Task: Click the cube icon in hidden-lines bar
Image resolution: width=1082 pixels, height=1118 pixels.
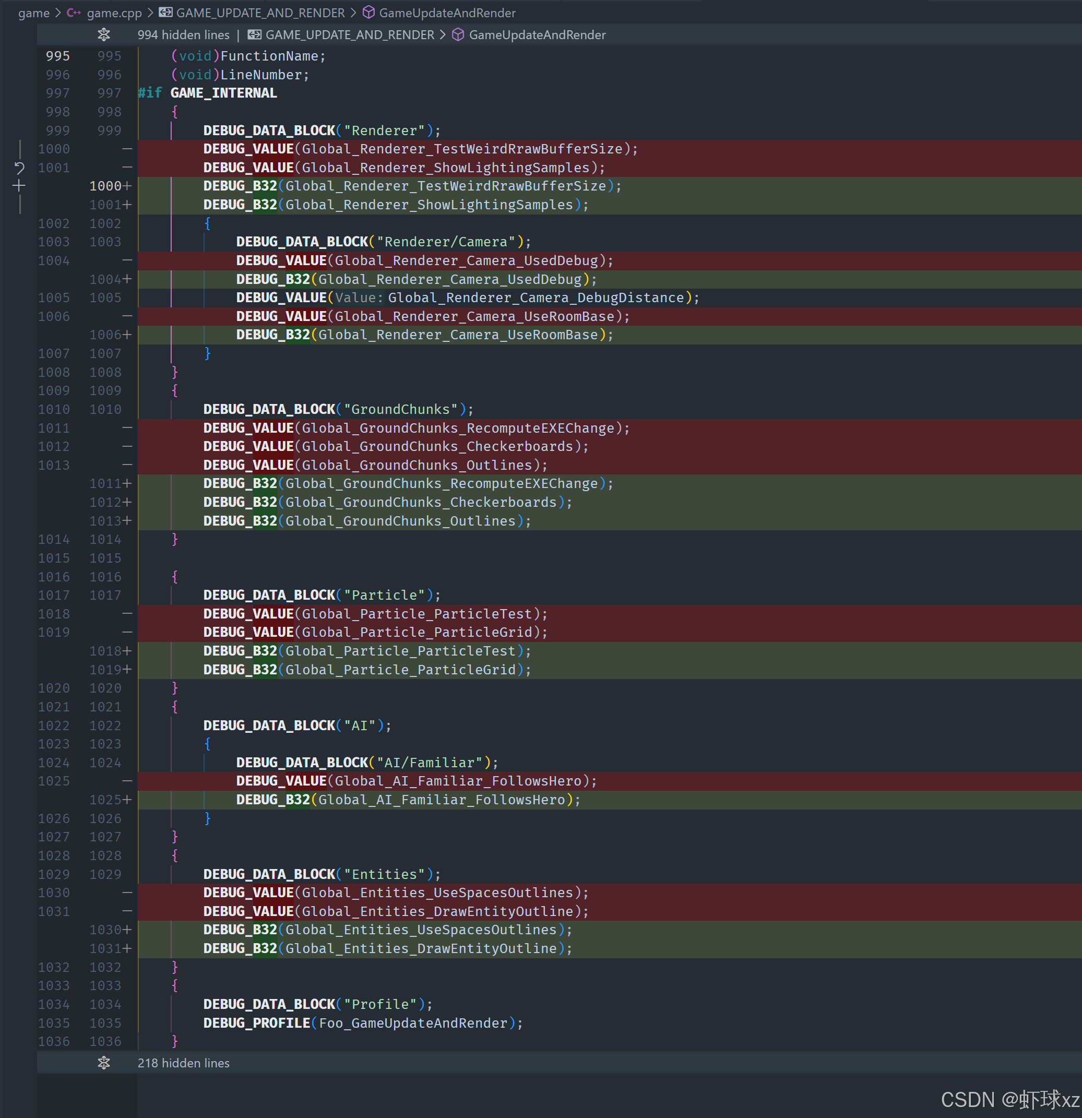Action: click(x=458, y=35)
